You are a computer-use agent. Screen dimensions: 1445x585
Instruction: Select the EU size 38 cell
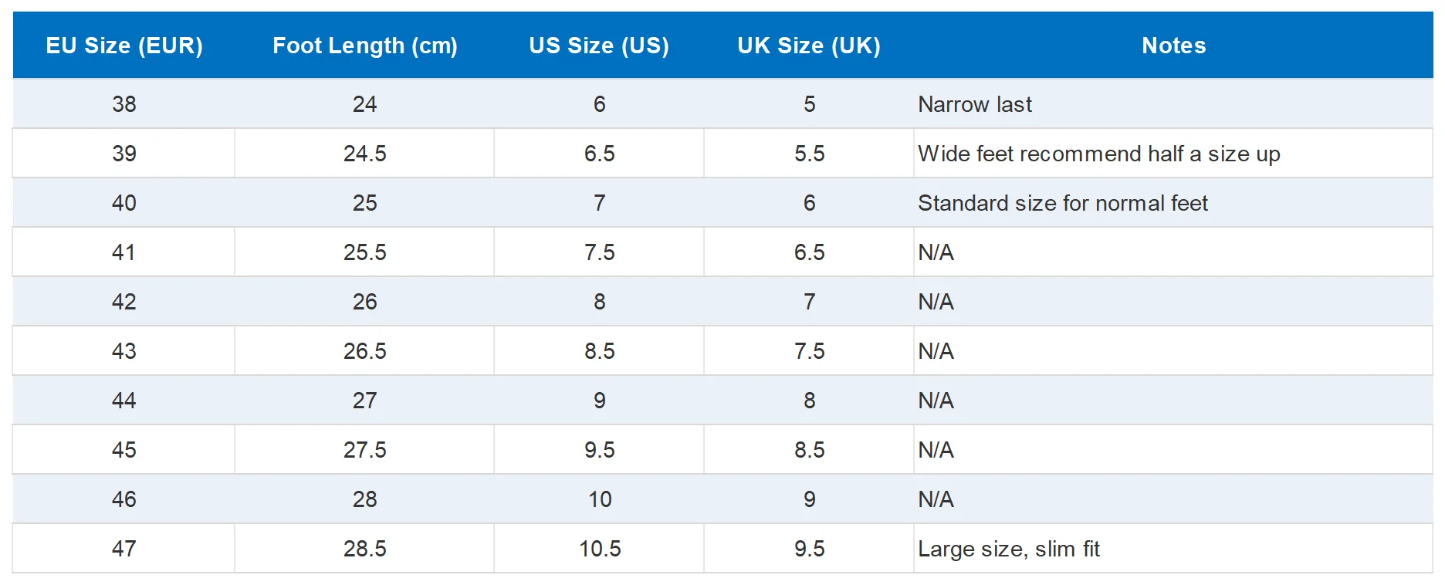tap(124, 104)
